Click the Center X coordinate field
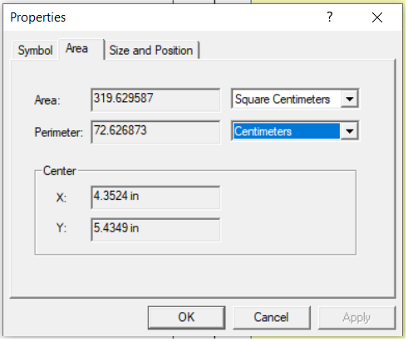 click(155, 197)
